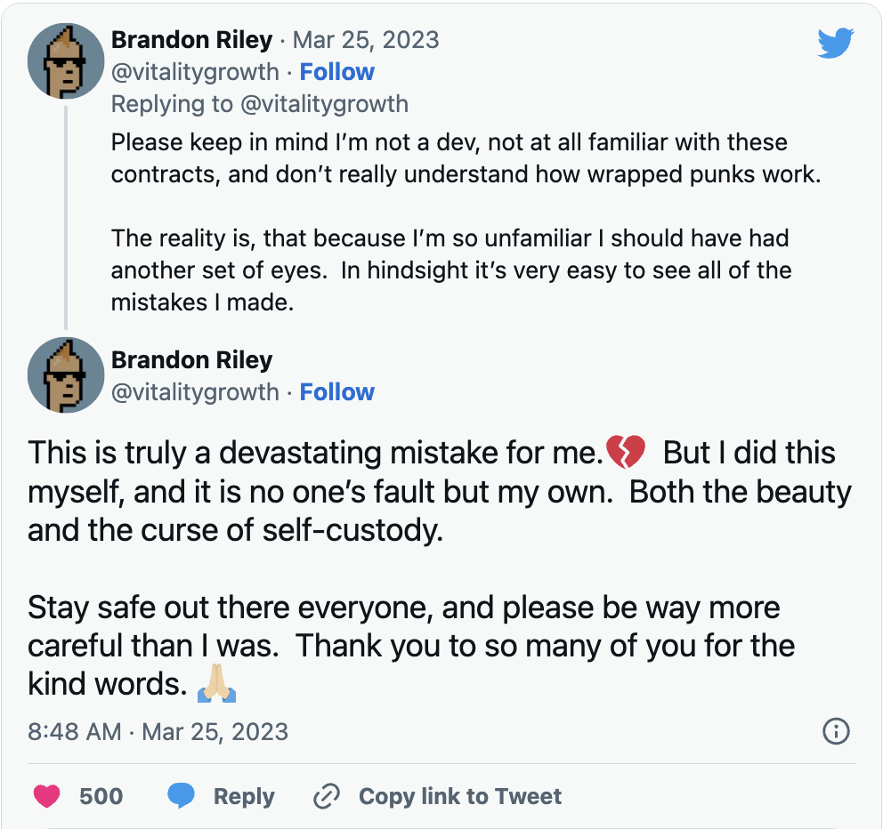883x829 pixels.
Task: Click the praying hands emoji
Action: point(217,685)
